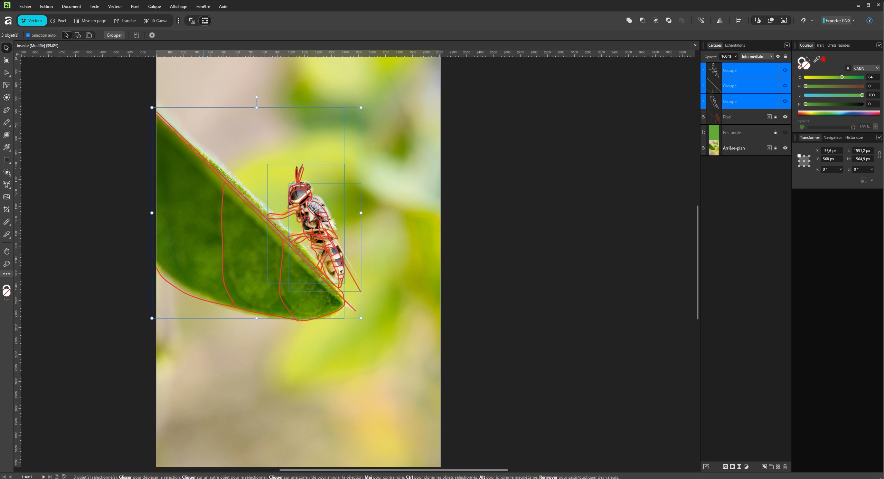
Task: Open the CMJN color model dropdown
Action: (x=866, y=68)
